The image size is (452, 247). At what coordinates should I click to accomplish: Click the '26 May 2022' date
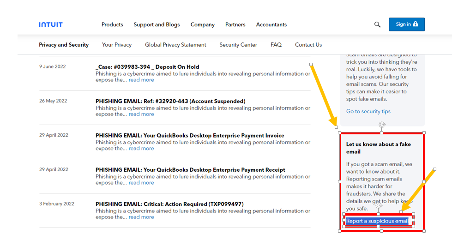[x=53, y=101]
